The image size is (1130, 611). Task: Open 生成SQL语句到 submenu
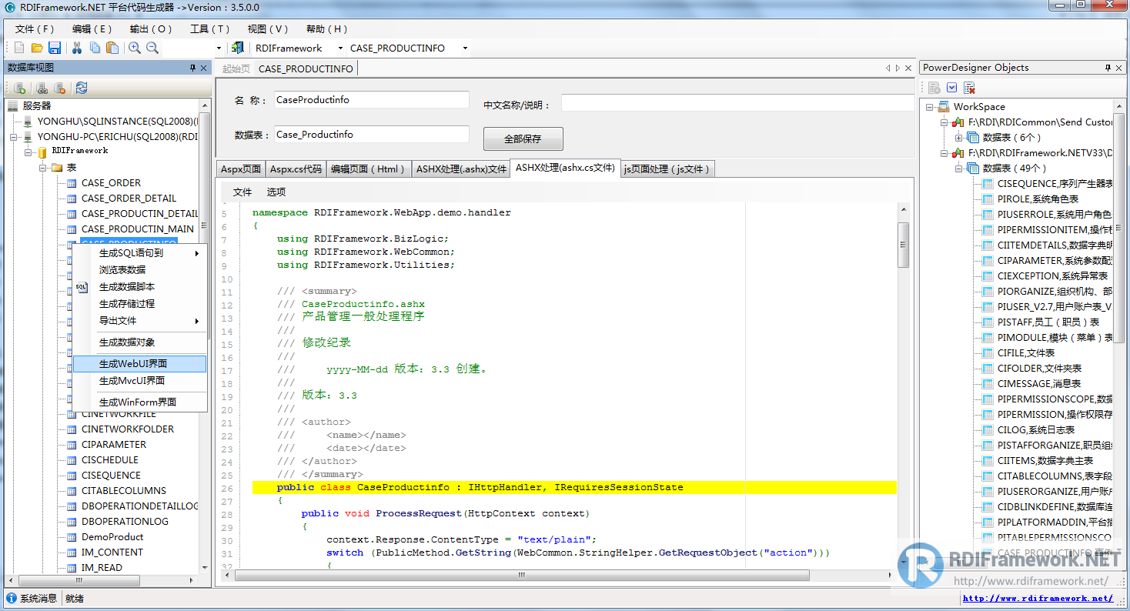coord(139,253)
